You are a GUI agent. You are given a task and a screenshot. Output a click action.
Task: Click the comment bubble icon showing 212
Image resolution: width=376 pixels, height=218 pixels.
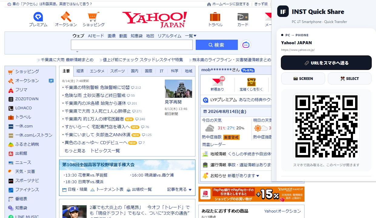(x=132, y=88)
